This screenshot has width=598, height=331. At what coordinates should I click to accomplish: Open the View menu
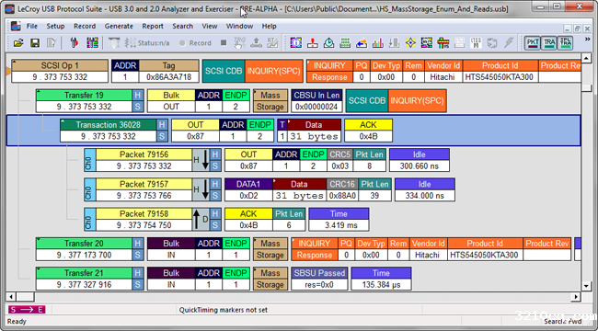coord(210,27)
